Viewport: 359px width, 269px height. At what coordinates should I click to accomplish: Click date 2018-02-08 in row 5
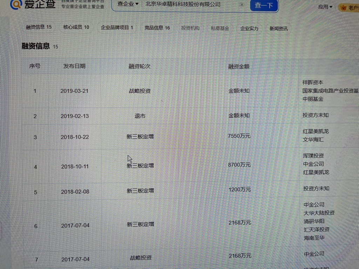point(75,192)
